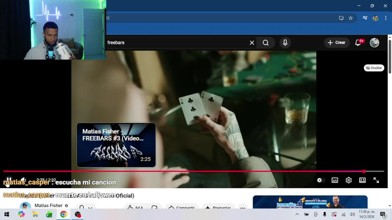
Task: Seek on the red video progress bar
Action: pos(194,171)
